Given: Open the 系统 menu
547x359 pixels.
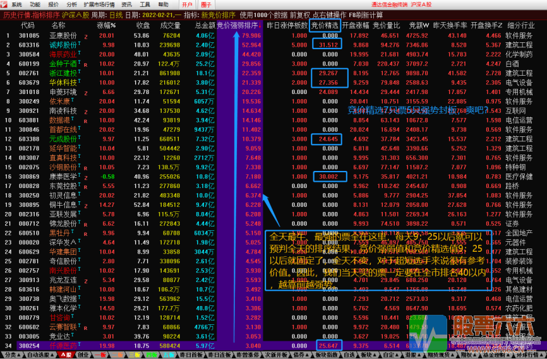Looking at the screenshot, I should [x=16, y=4].
